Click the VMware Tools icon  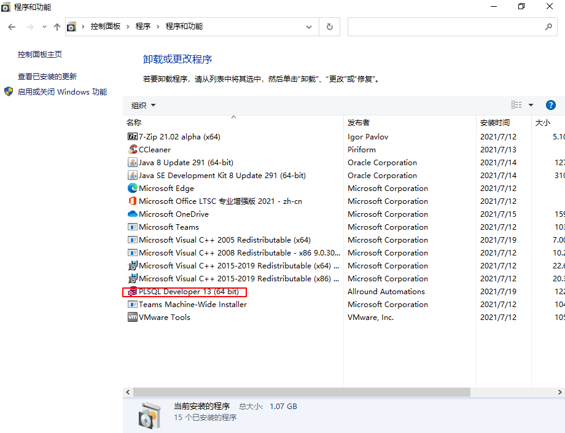pos(133,318)
